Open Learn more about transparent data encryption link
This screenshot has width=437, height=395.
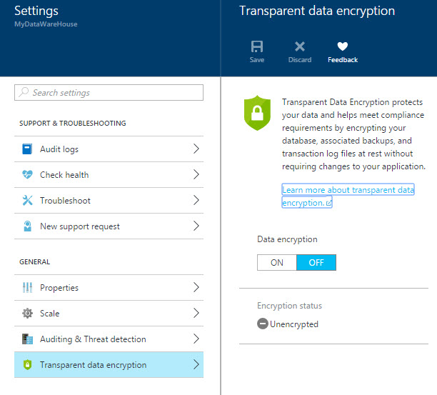click(347, 196)
